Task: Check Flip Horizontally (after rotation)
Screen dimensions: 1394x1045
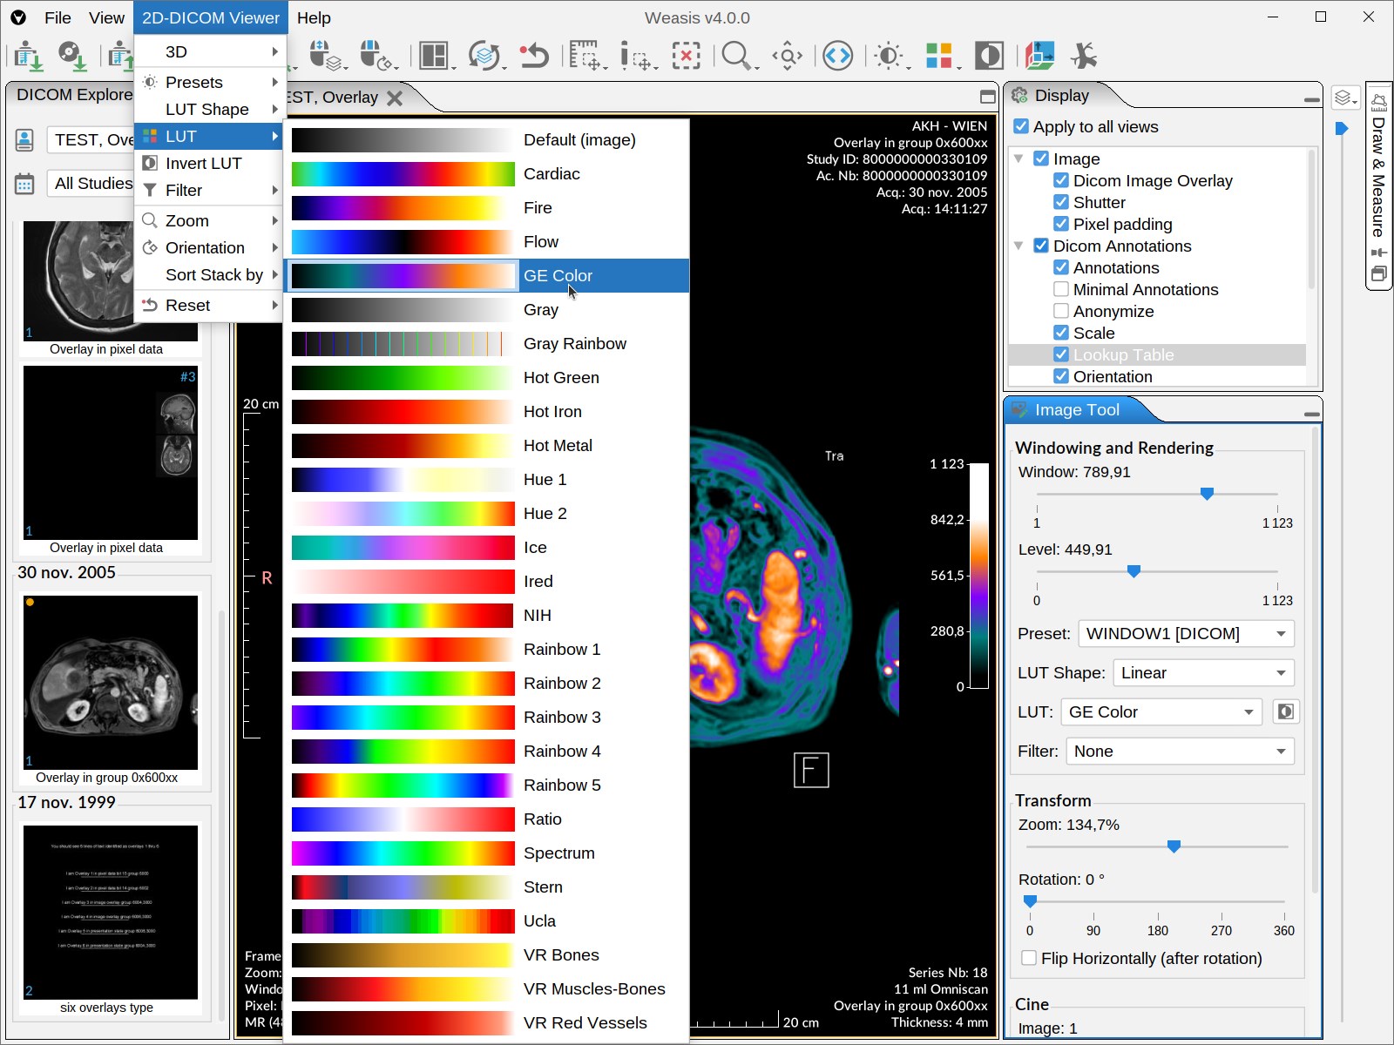Action: click(x=1029, y=958)
